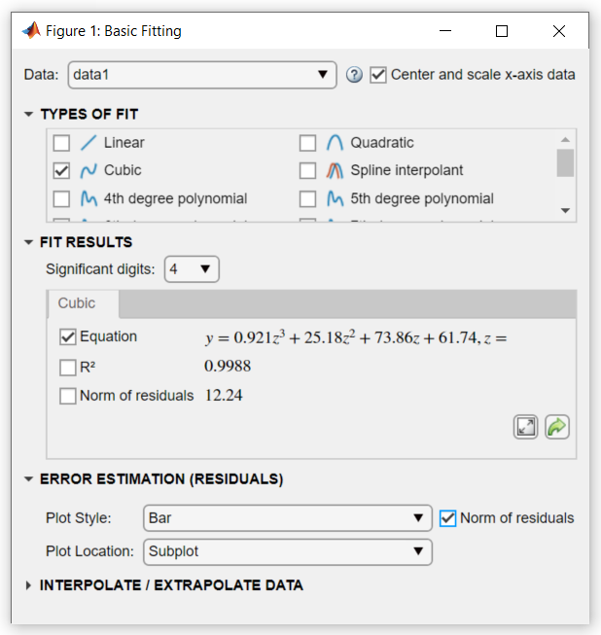Click the green export to workspace icon
601x635 pixels.
pyautogui.click(x=557, y=427)
